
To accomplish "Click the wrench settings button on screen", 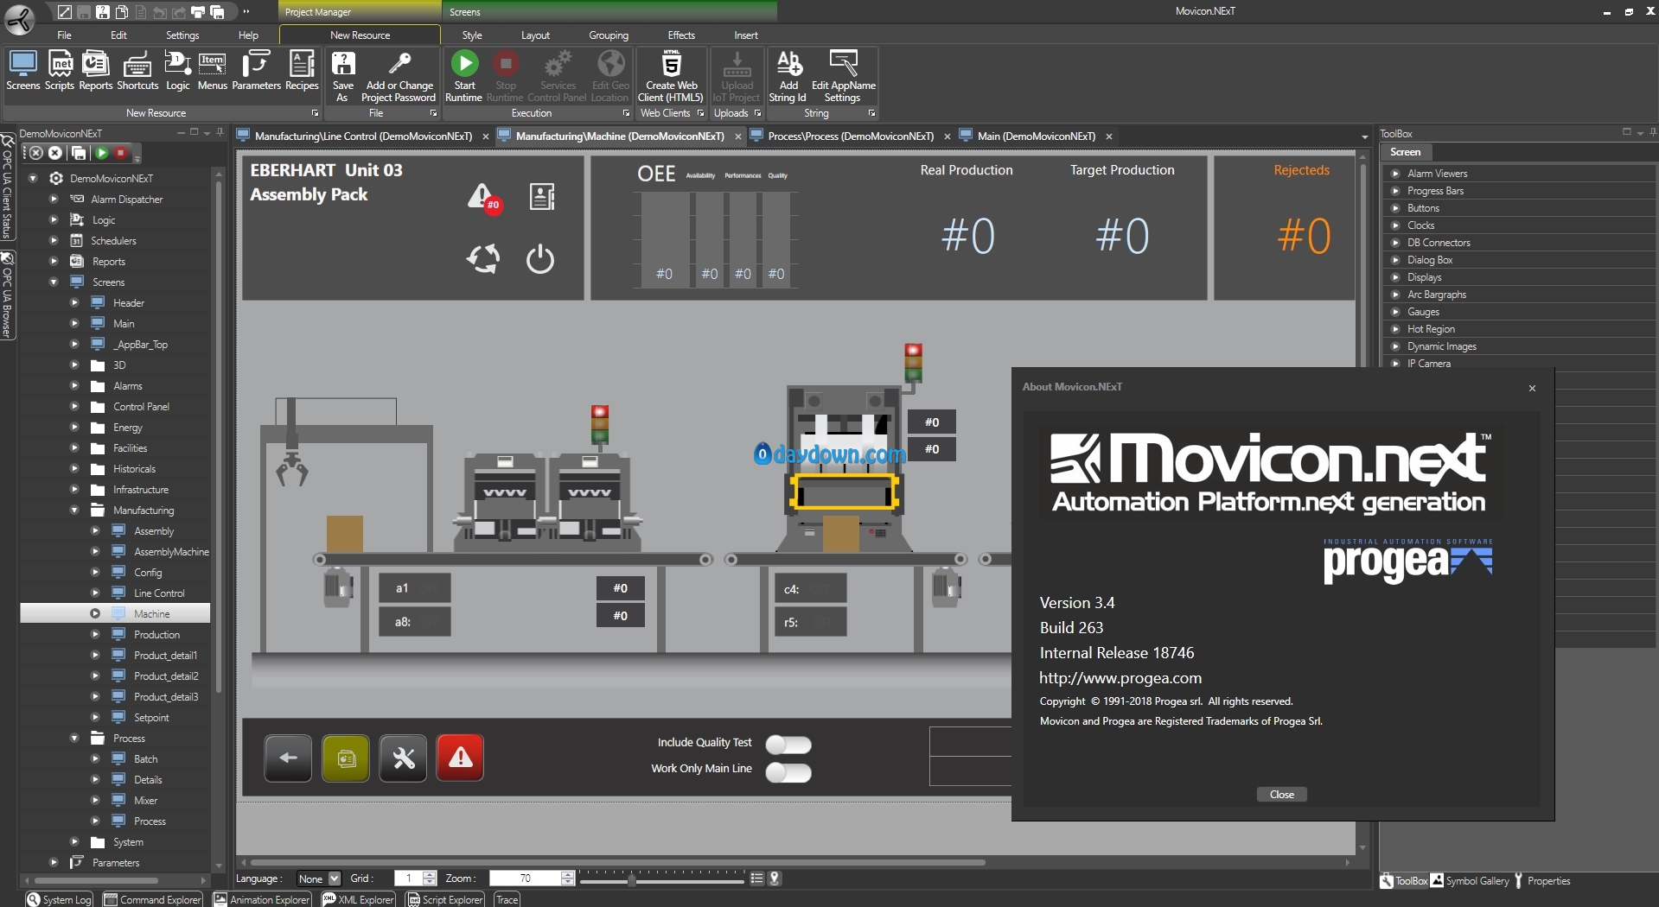I will click(x=404, y=758).
